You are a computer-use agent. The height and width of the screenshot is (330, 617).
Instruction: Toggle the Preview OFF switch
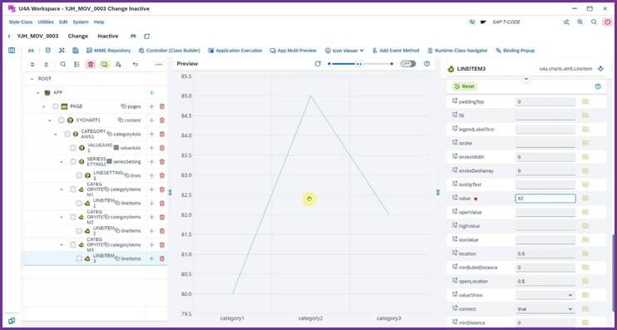pyautogui.click(x=408, y=64)
